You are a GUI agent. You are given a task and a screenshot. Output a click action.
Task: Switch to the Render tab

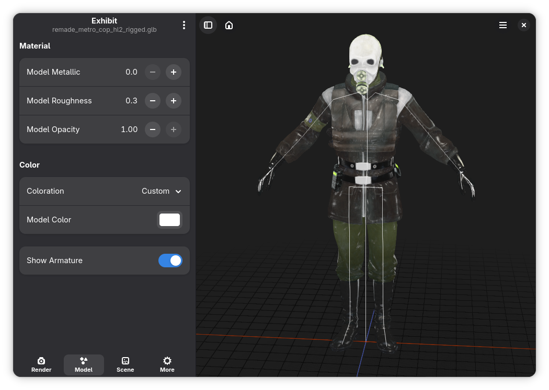tap(41, 365)
